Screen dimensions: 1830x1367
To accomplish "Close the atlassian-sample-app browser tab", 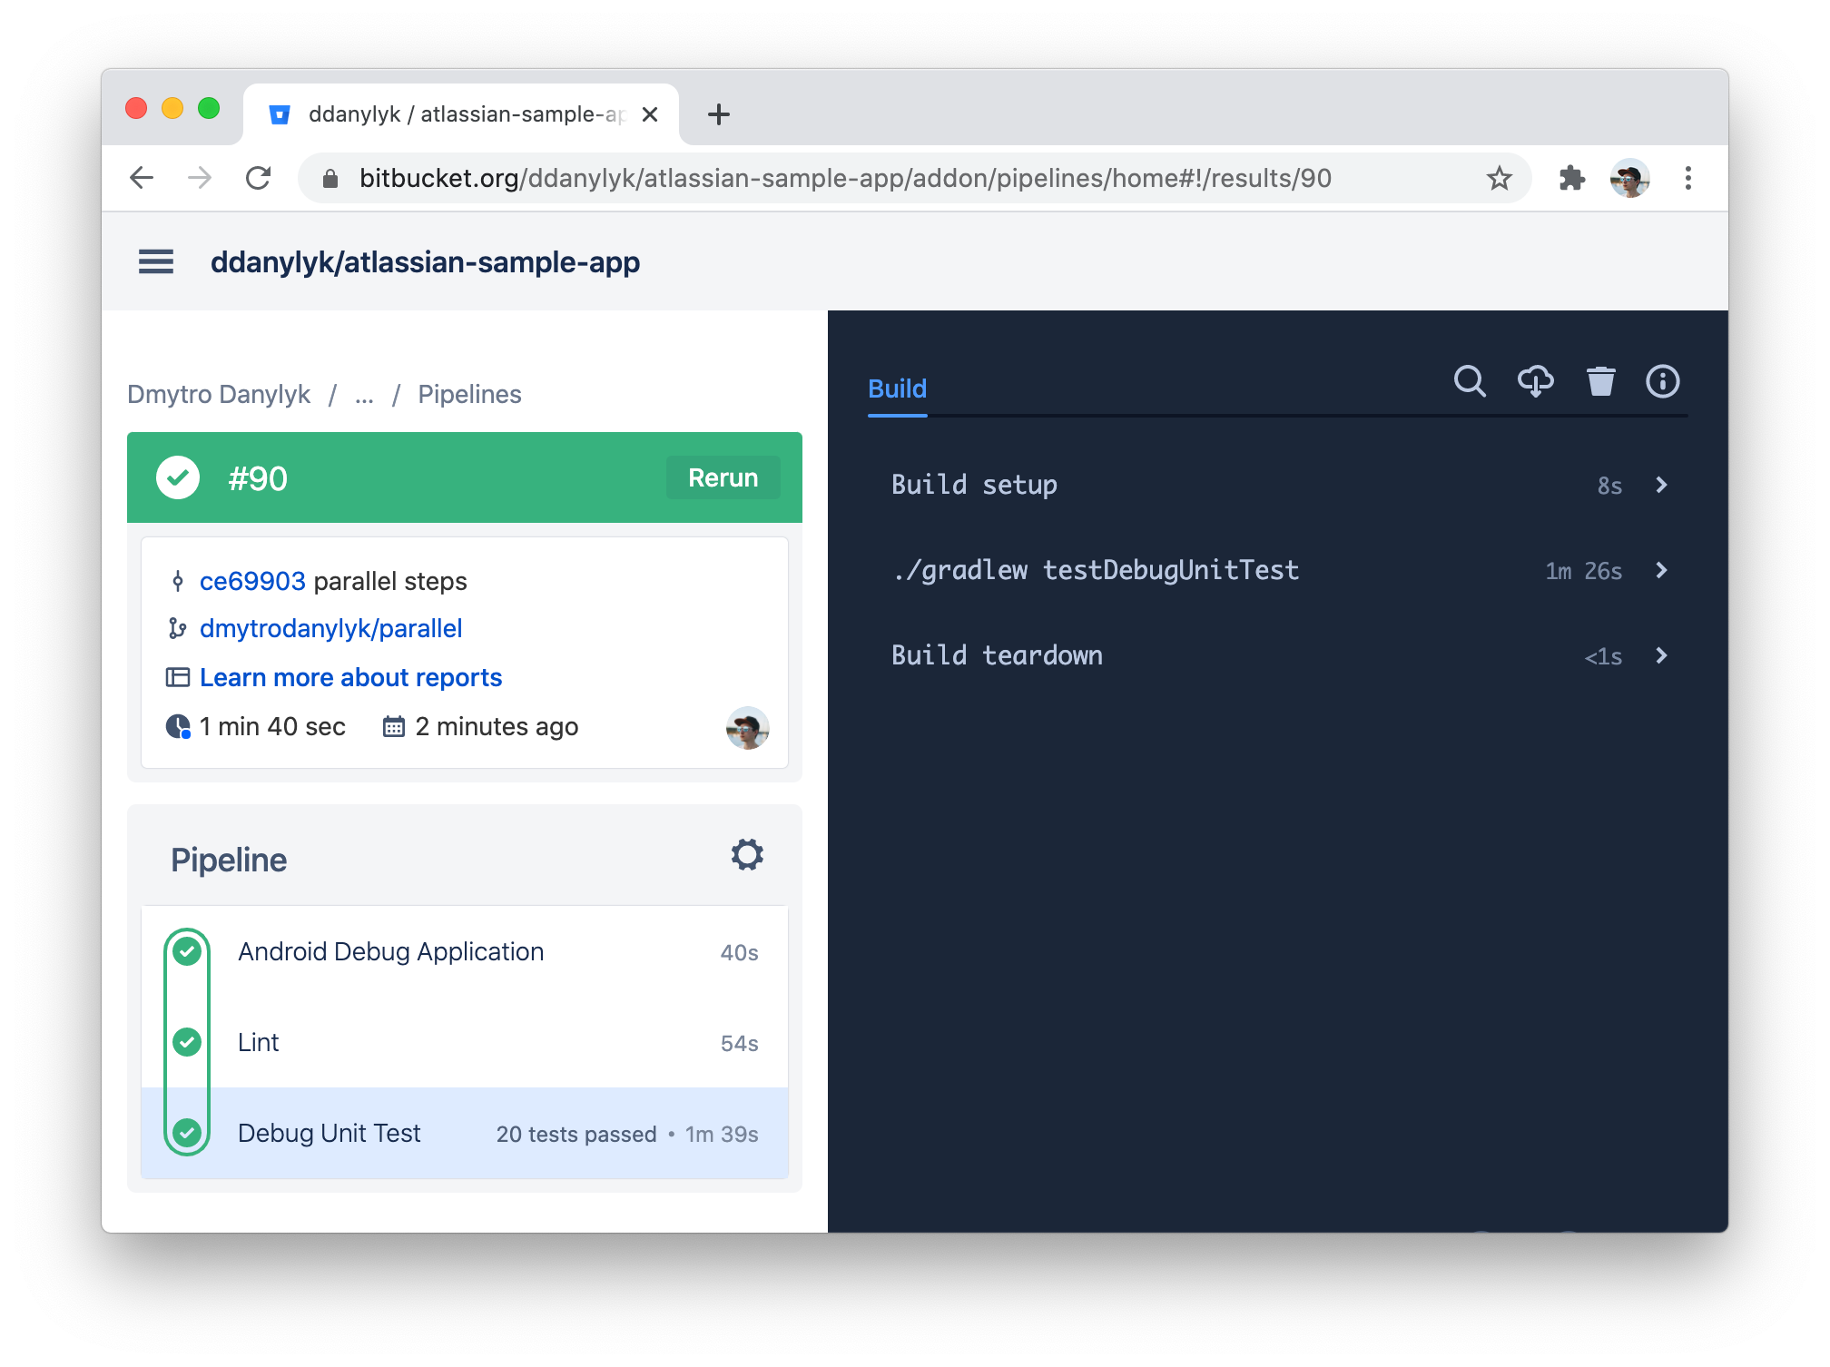I will tap(650, 114).
